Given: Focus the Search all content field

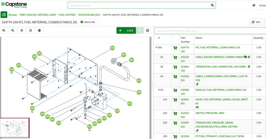Looking at the screenshot, I should point(142,5).
